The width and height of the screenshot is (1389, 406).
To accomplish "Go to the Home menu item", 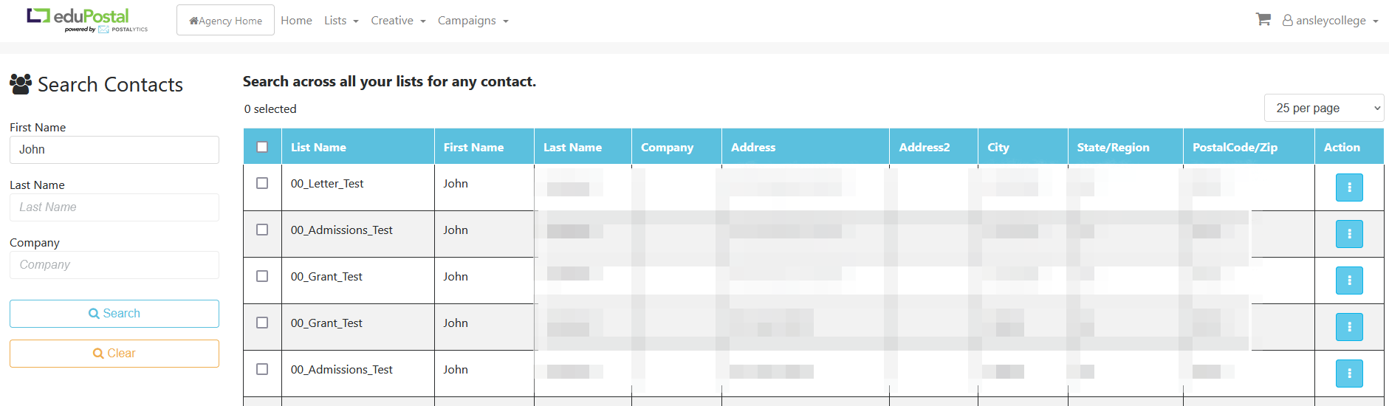I will pos(296,21).
